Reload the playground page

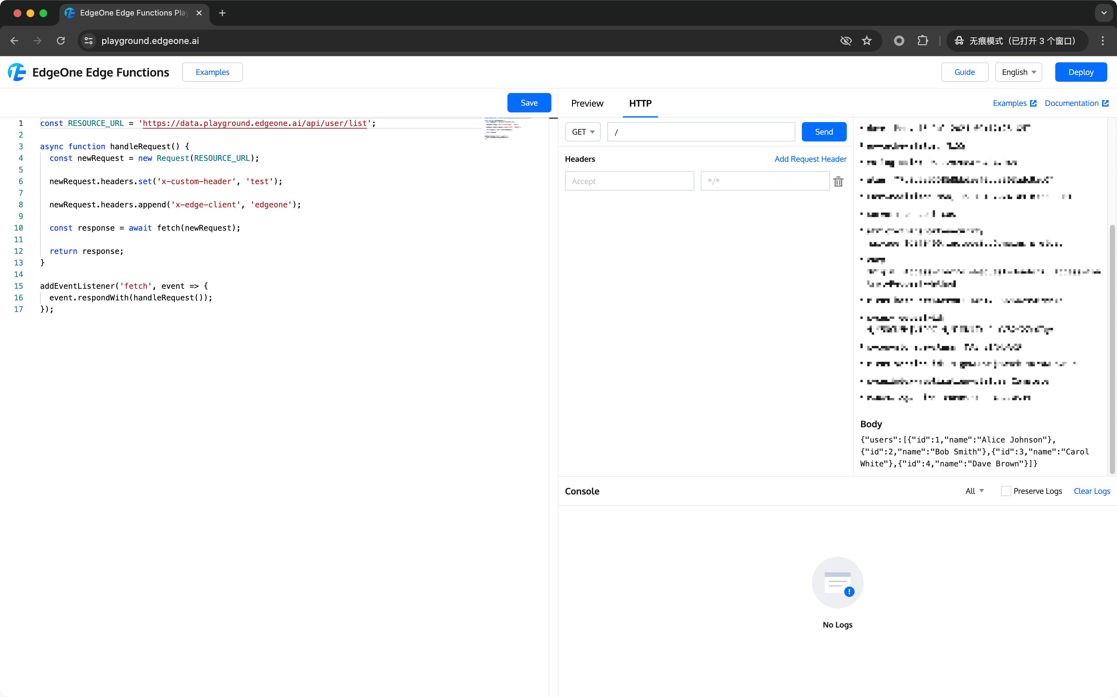(x=61, y=41)
